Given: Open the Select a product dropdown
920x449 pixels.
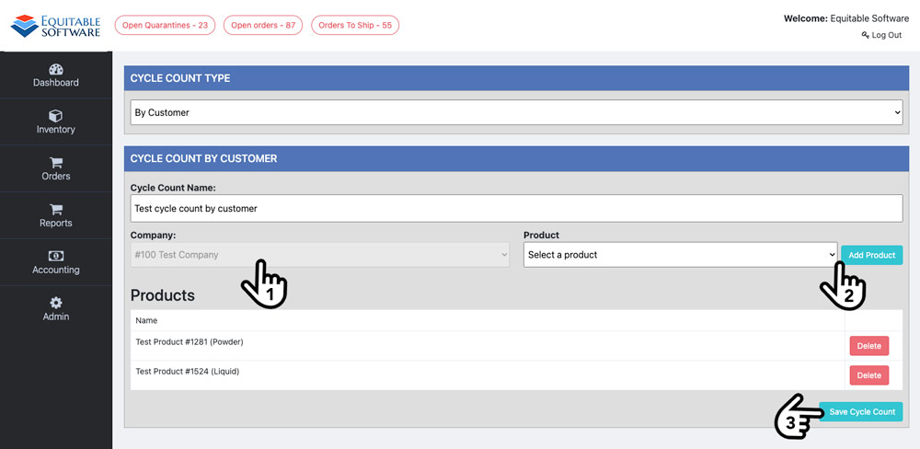Looking at the screenshot, I should 681,255.
